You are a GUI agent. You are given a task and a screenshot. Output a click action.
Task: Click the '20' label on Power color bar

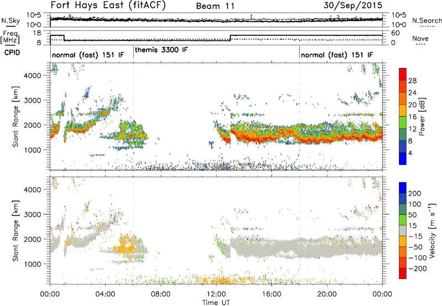[412, 105]
